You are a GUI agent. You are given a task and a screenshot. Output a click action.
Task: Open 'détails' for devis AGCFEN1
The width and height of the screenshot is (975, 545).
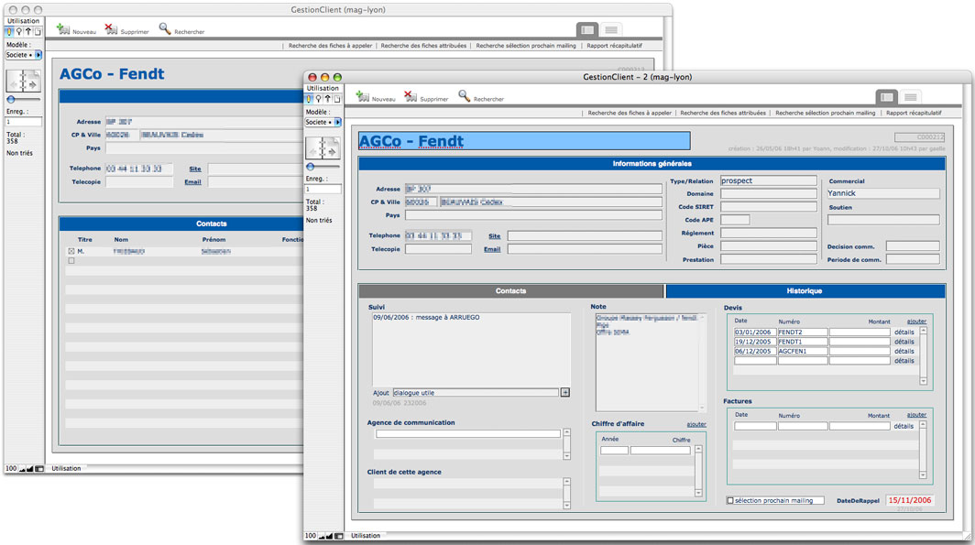coord(904,351)
